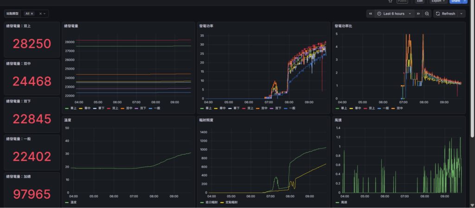
Task: Clear the station type filter selection
Action: click(x=40, y=14)
